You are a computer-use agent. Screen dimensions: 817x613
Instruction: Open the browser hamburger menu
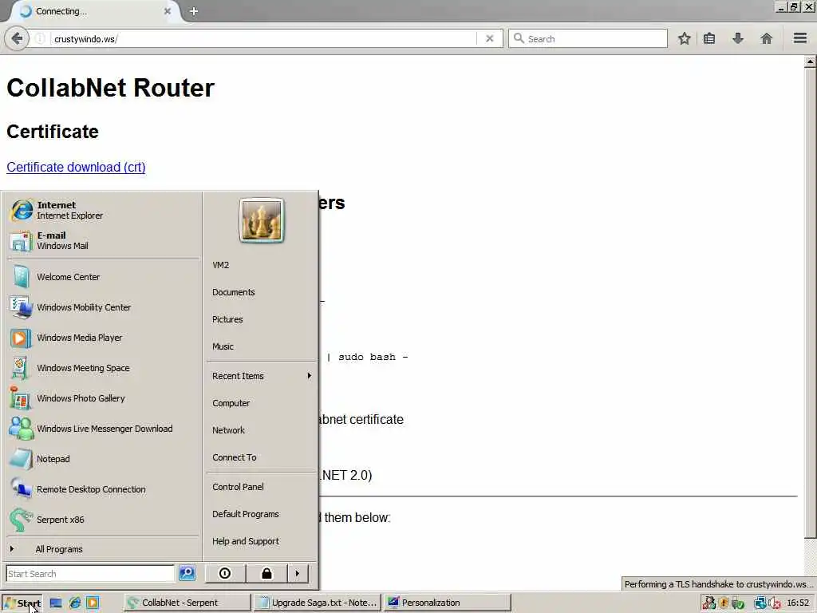(x=800, y=38)
